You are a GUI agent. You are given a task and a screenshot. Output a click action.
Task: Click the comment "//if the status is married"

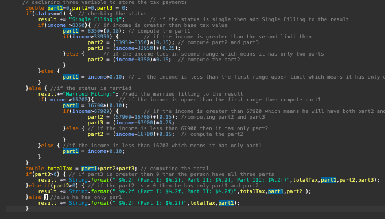pyautogui.click(x=91, y=88)
